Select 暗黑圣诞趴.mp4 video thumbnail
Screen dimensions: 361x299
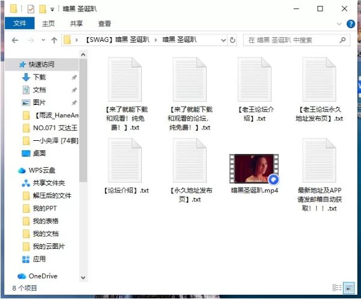point(254,169)
